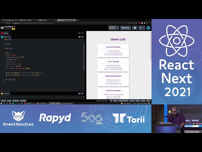Viewport: 202px width, 152px height.
Task: Open the Export menu
Action: [143, 101]
